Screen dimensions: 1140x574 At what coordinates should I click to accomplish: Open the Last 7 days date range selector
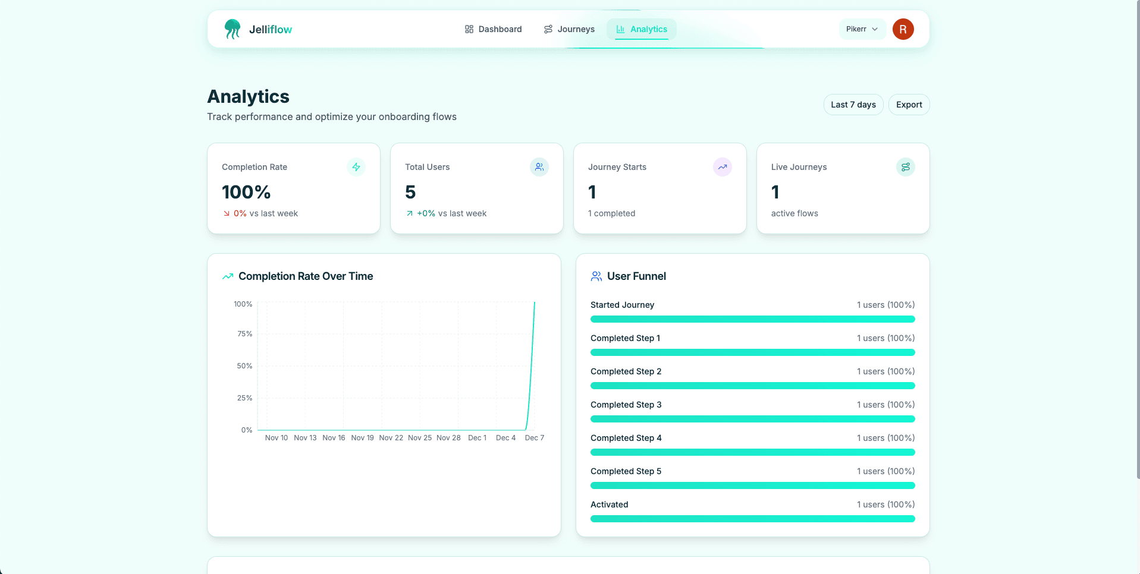tap(853, 104)
